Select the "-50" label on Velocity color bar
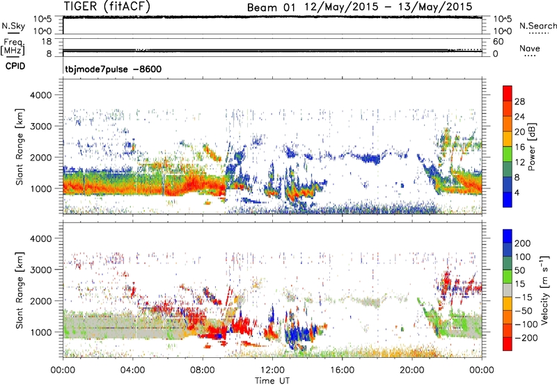 (524, 311)
